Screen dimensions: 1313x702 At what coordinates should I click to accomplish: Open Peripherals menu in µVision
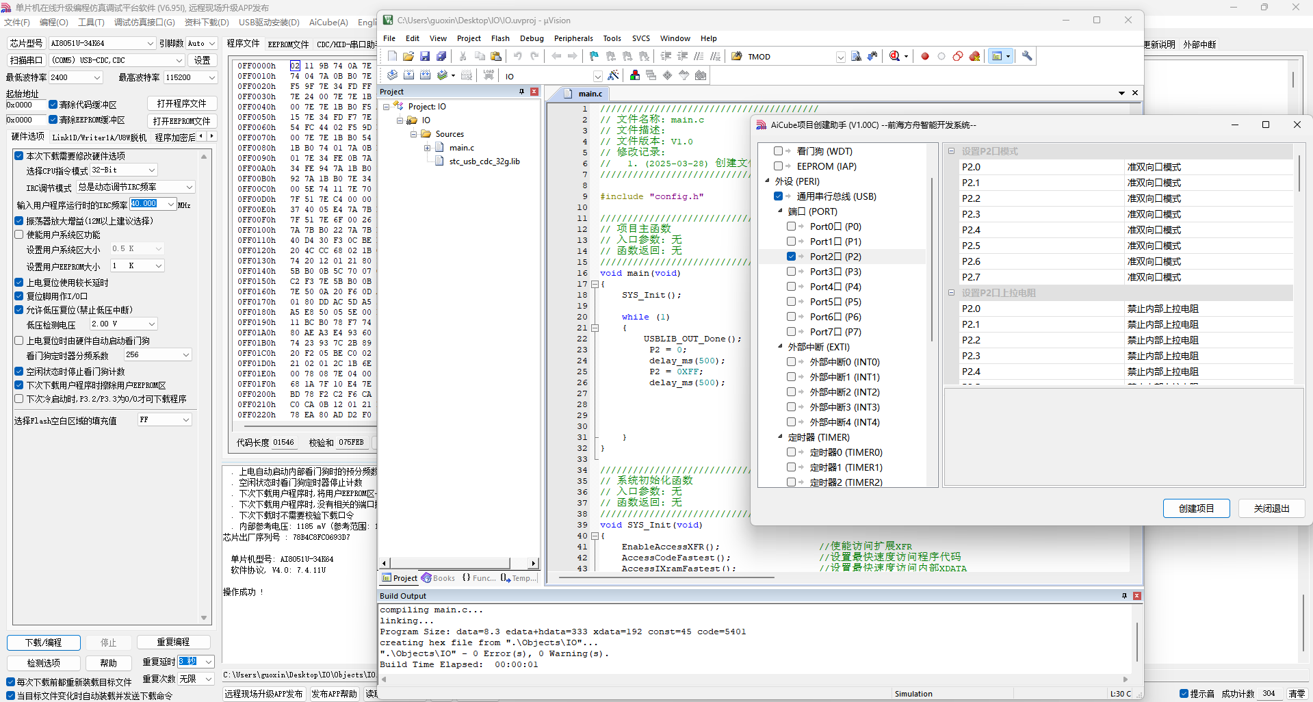(x=573, y=38)
